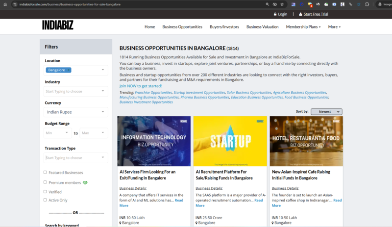This screenshot has width=392, height=227.
Task: View site information icon beside URL
Action: [15, 4]
